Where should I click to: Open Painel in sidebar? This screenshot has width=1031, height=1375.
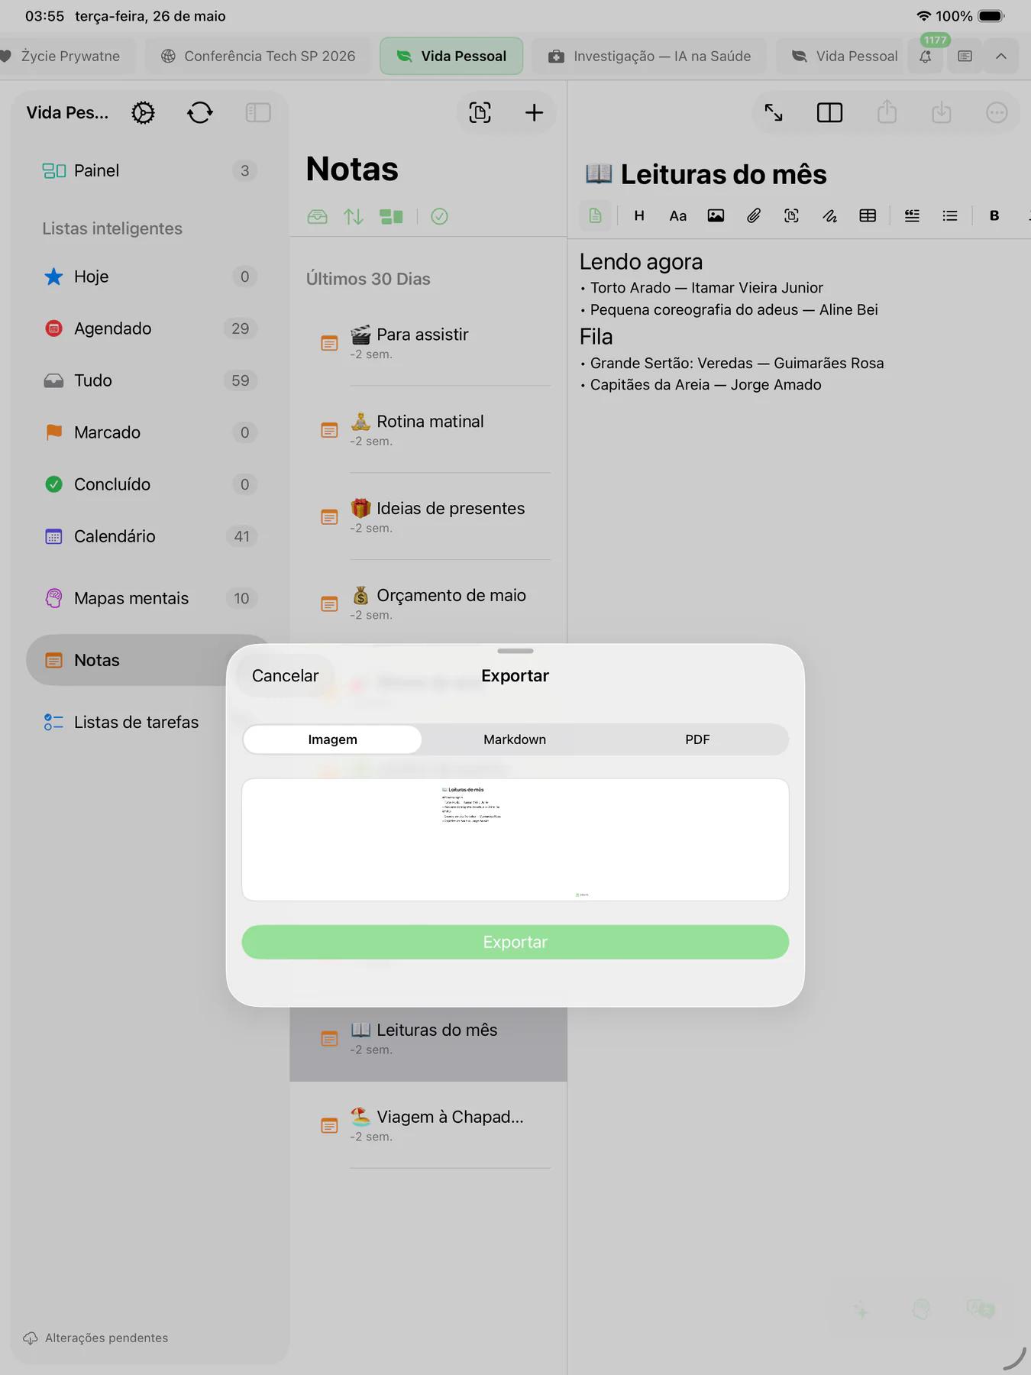click(x=149, y=170)
